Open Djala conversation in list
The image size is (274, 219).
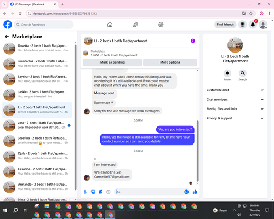[x=37, y=156]
